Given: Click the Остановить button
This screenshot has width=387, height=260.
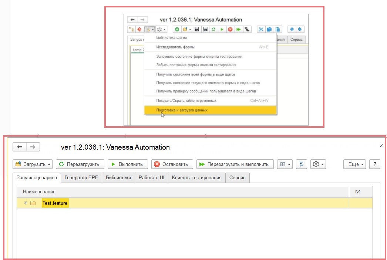Looking at the screenshot, I should [x=172, y=164].
